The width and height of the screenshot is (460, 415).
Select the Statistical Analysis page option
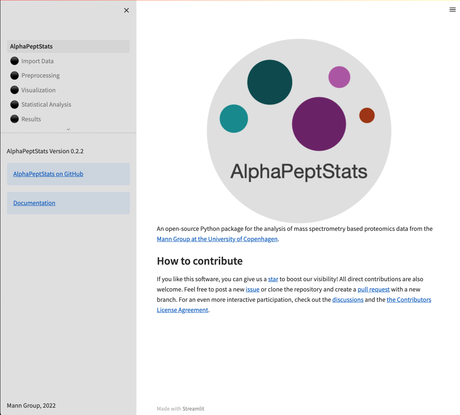point(46,104)
